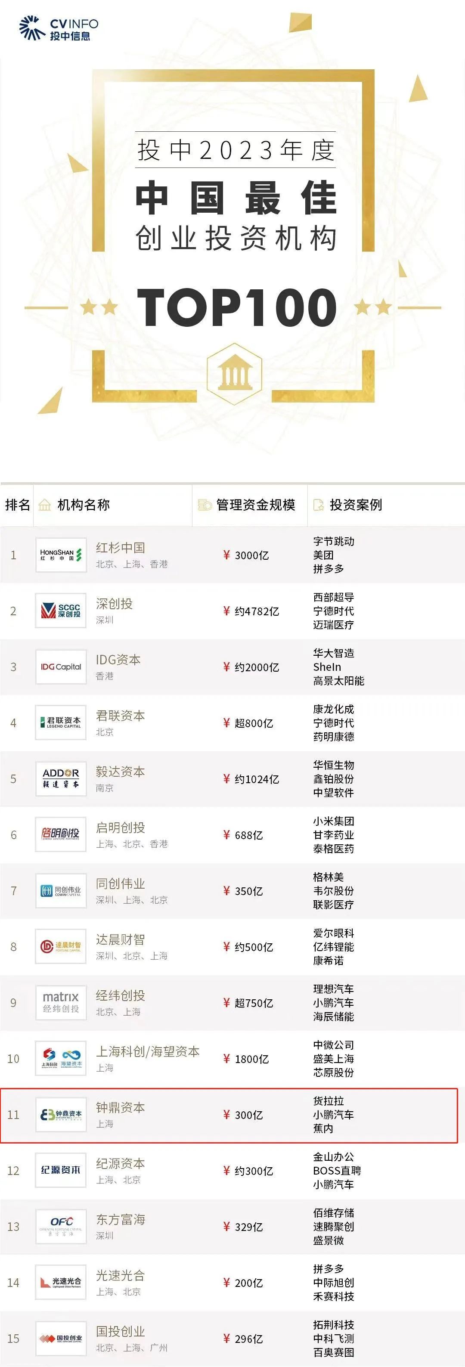
Task: Select the 东方富海 institution name
Action: (121, 1219)
